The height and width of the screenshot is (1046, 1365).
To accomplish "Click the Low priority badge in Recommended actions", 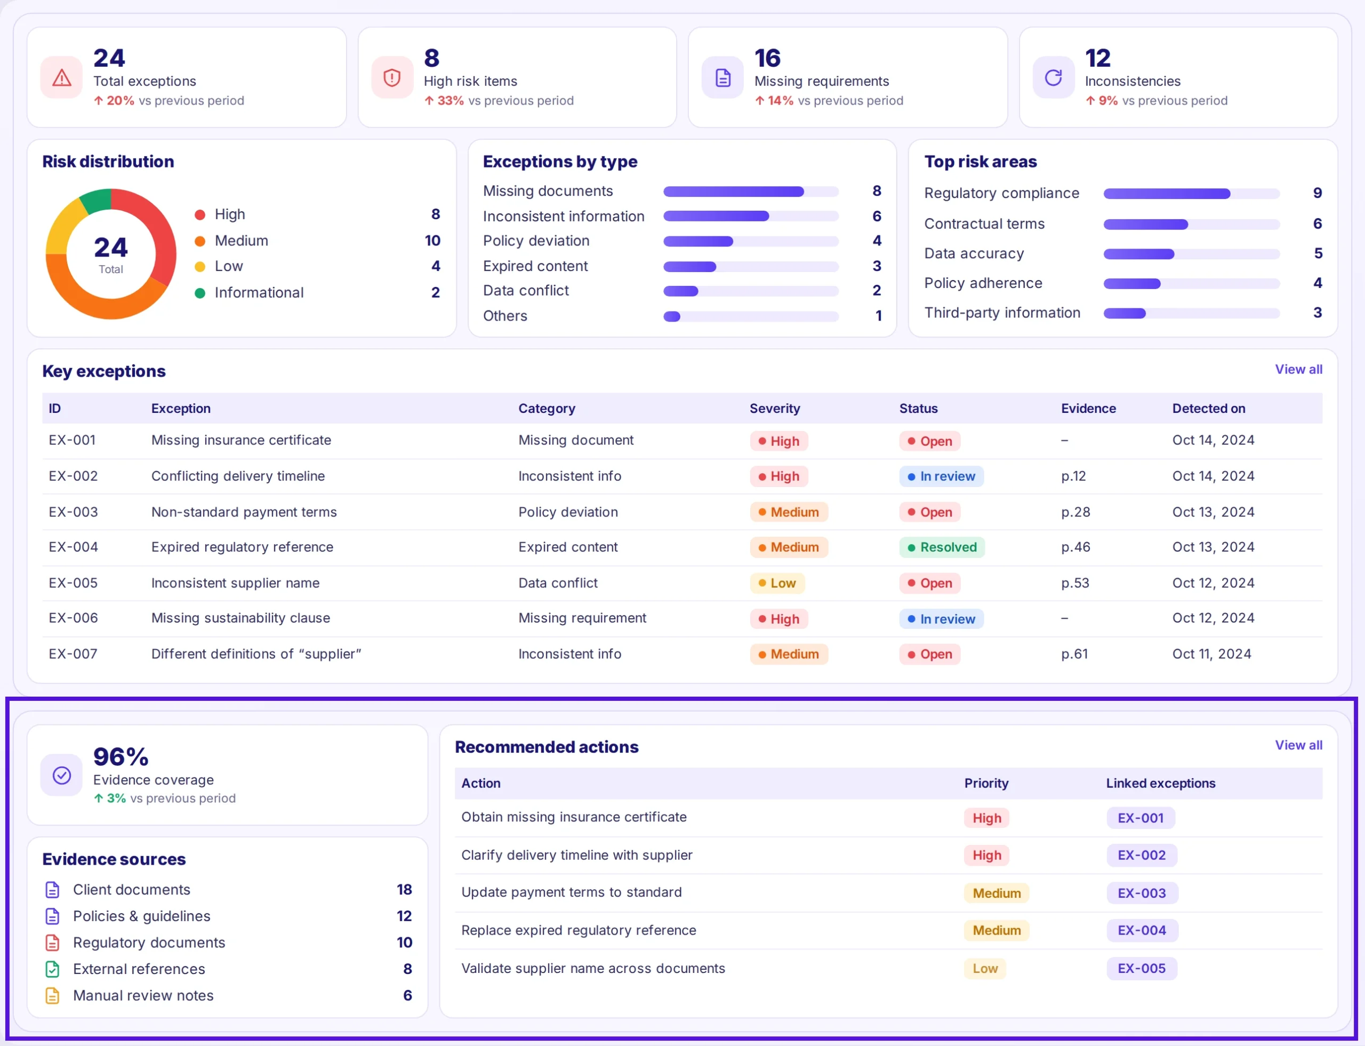I will point(985,969).
